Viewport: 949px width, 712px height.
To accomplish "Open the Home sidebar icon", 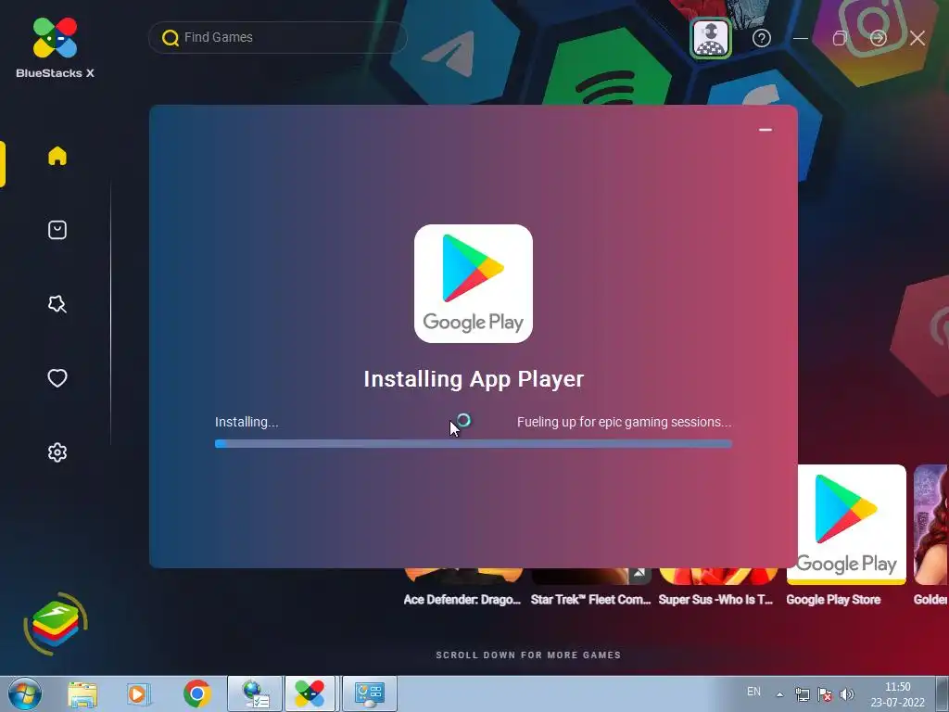I will (x=57, y=156).
